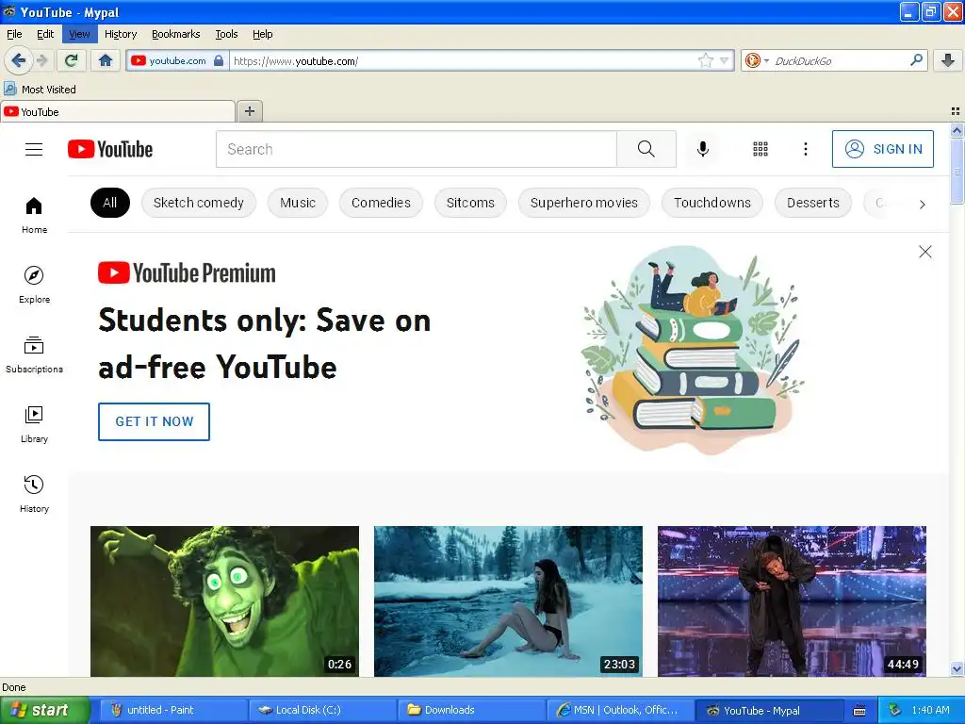965x724 pixels.
Task: Open Subscriptions in YouTube sidebar
Action: pyautogui.click(x=34, y=354)
